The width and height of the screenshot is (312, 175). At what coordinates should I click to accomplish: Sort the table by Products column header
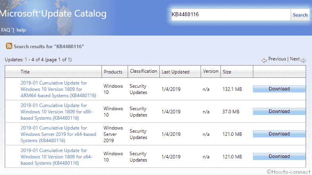point(113,72)
